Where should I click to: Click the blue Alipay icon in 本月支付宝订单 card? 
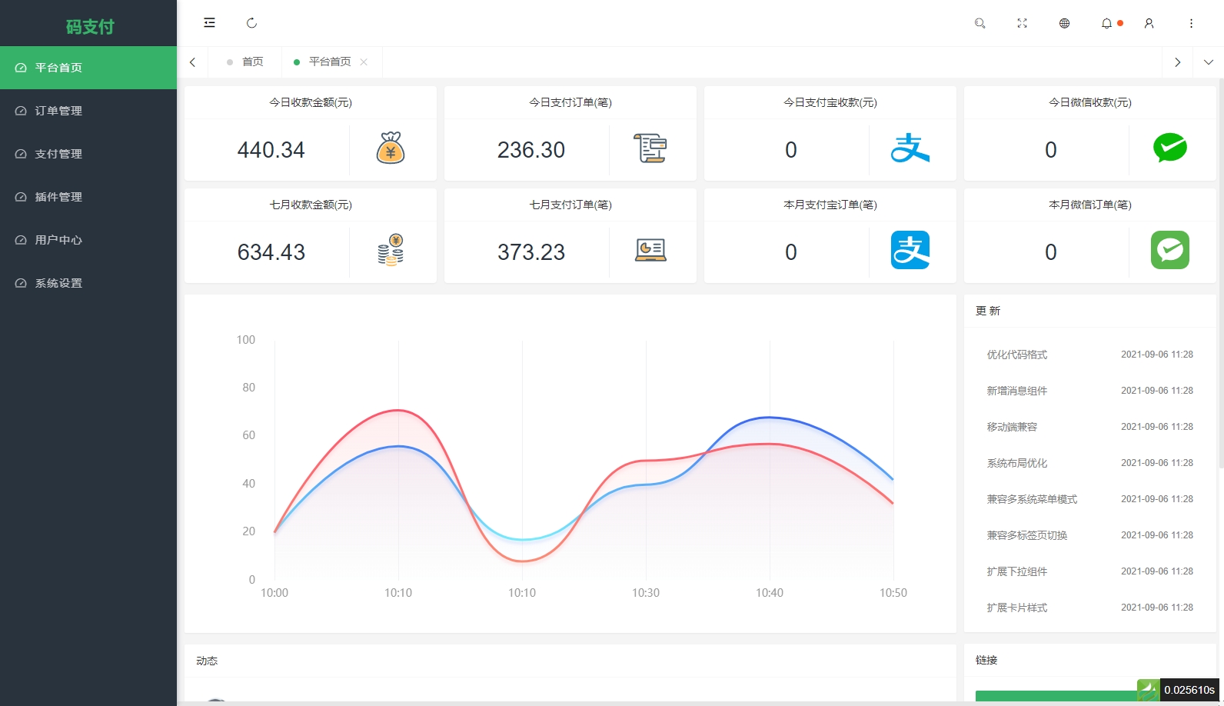coord(910,250)
